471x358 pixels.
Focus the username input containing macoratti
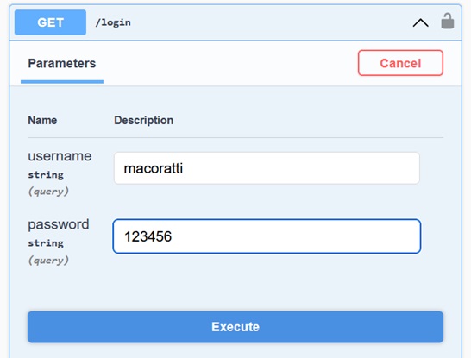point(267,168)
